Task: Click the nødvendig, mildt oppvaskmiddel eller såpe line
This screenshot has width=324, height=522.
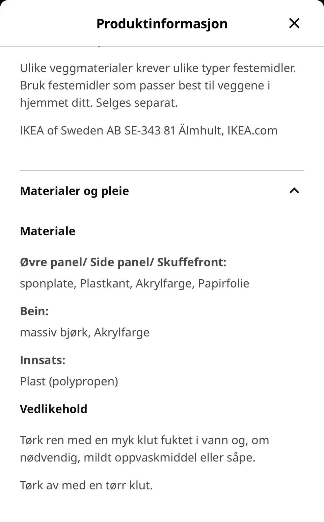Action: 138,457
